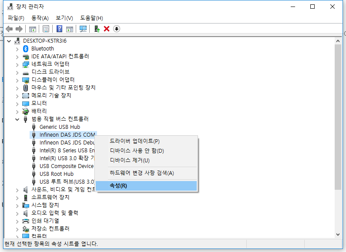Expand the 인쇄 대기열 category

17,221
